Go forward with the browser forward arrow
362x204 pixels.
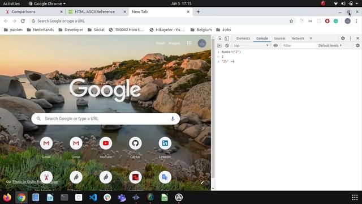tap(14, 21)
